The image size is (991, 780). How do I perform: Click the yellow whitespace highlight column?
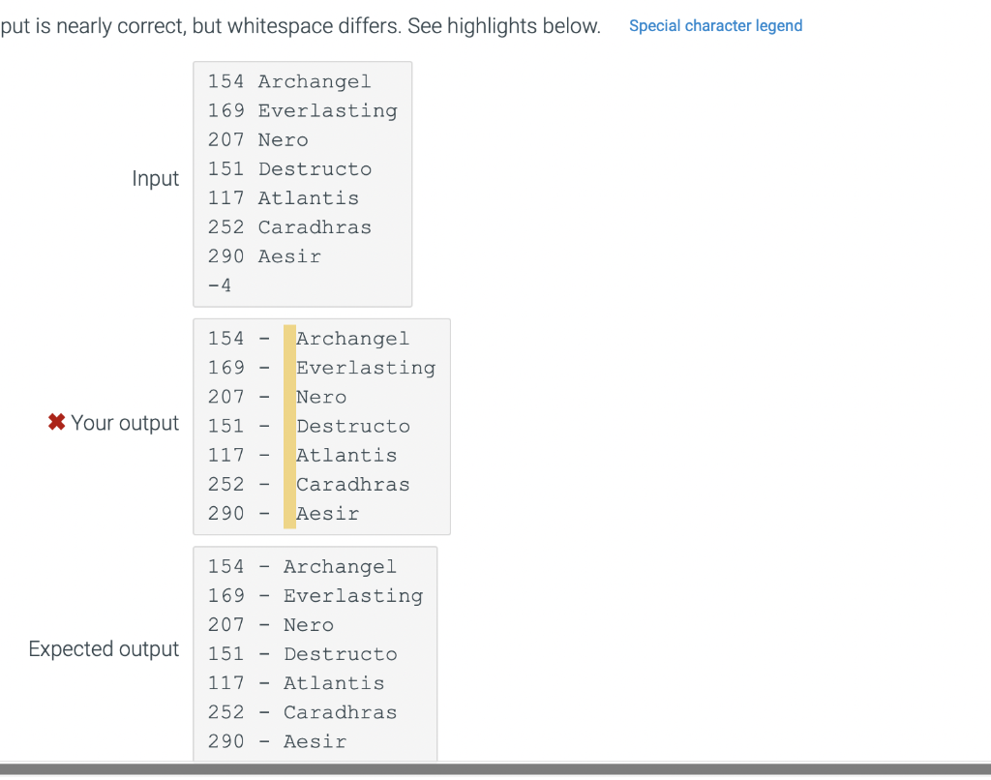pos(288,426)
